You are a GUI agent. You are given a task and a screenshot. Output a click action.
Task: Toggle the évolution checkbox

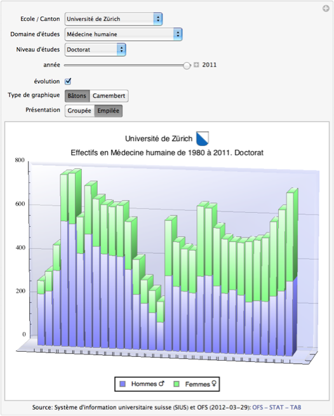[68, 81]
